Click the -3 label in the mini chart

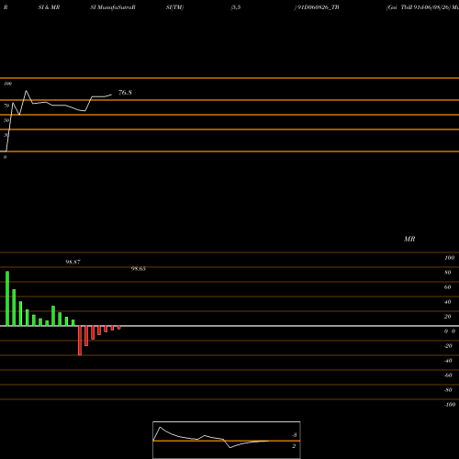tap(294, 435)
